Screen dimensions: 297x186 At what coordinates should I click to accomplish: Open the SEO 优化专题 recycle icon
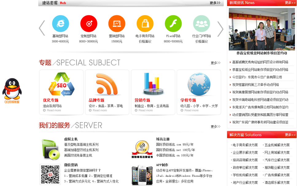[61, 84]
